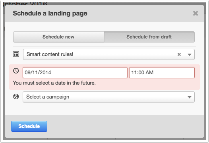Click the blue Schedule button
209x143 pixels.
(x=29, y=126)
